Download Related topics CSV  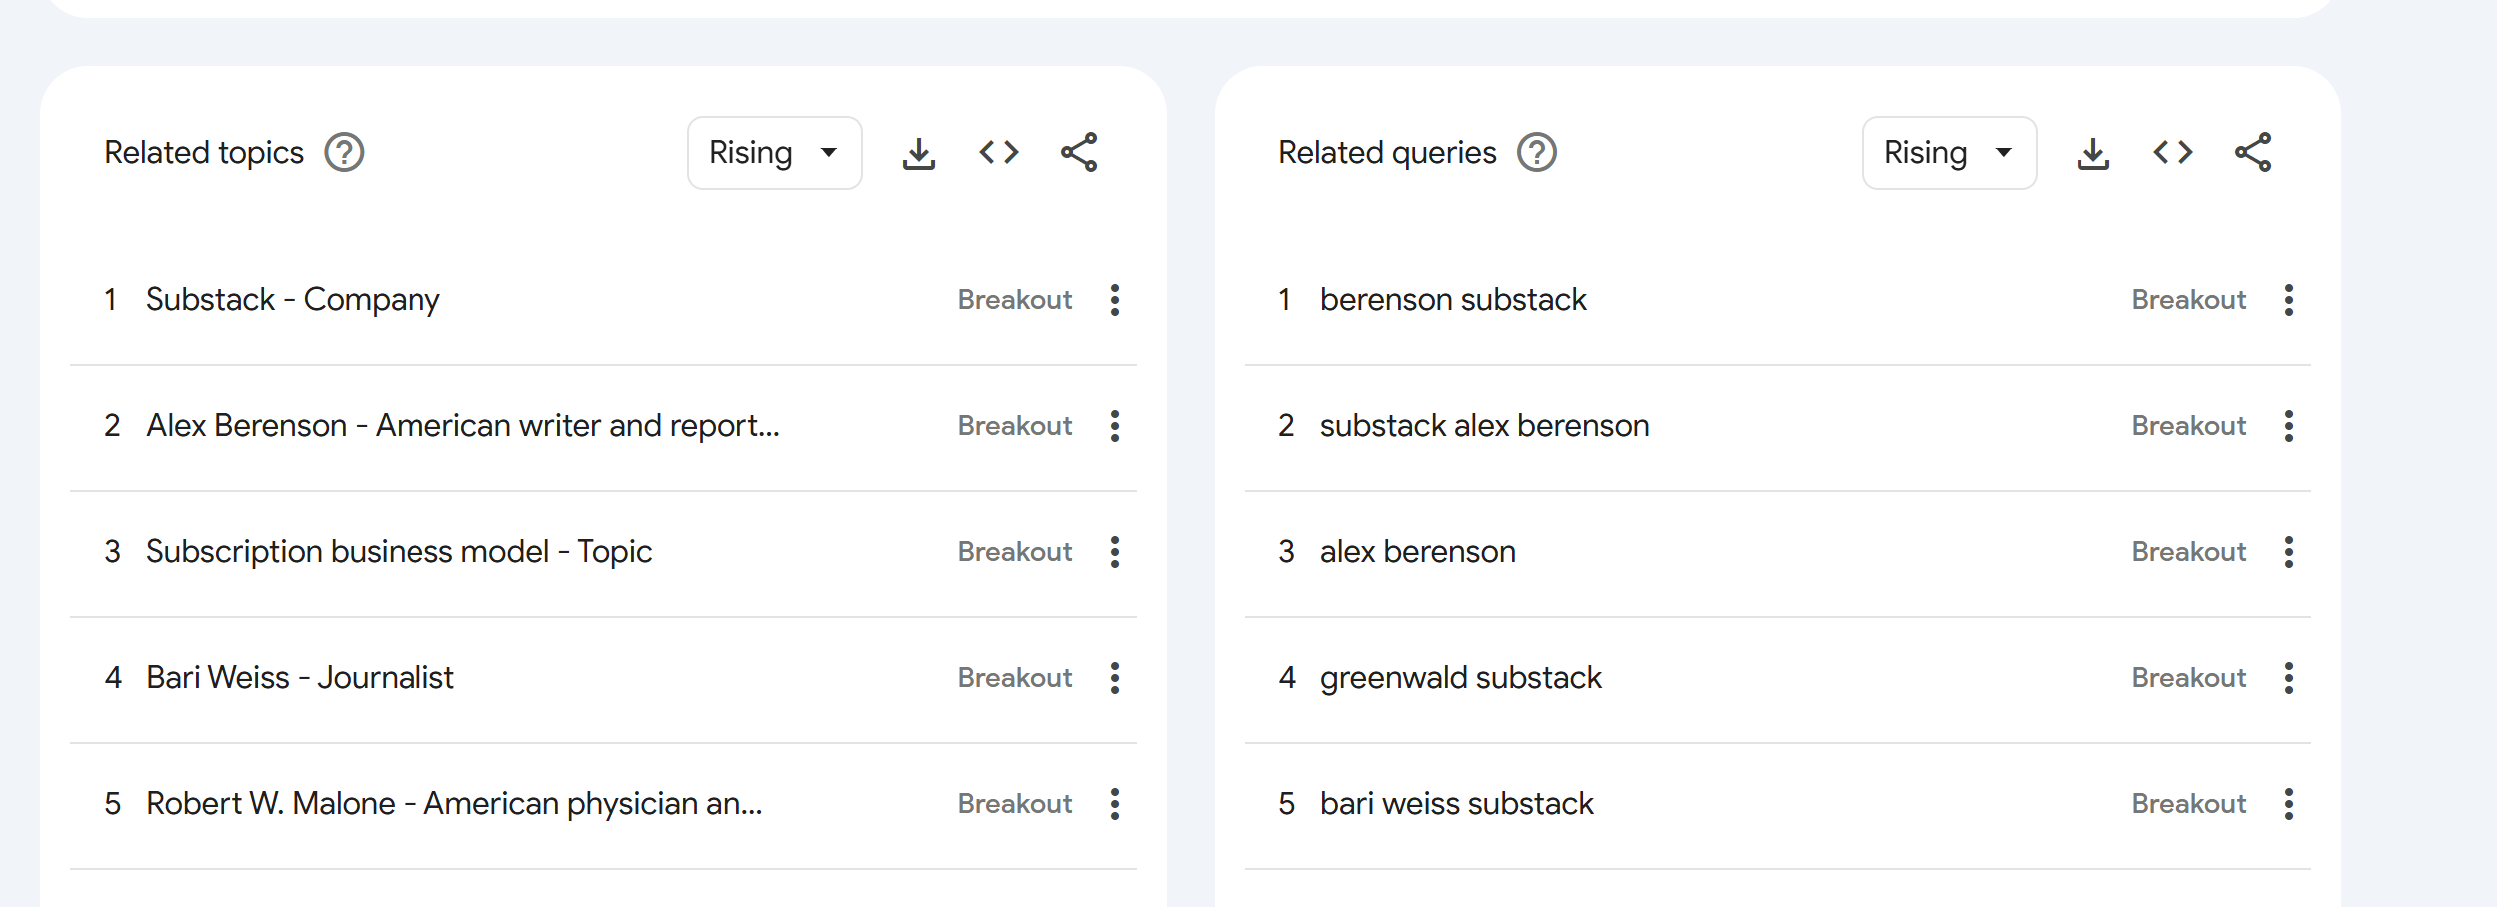[919, 153]
